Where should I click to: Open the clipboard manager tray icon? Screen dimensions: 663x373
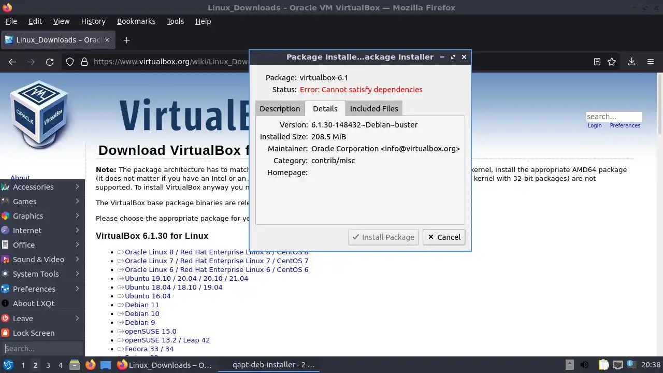603,365
